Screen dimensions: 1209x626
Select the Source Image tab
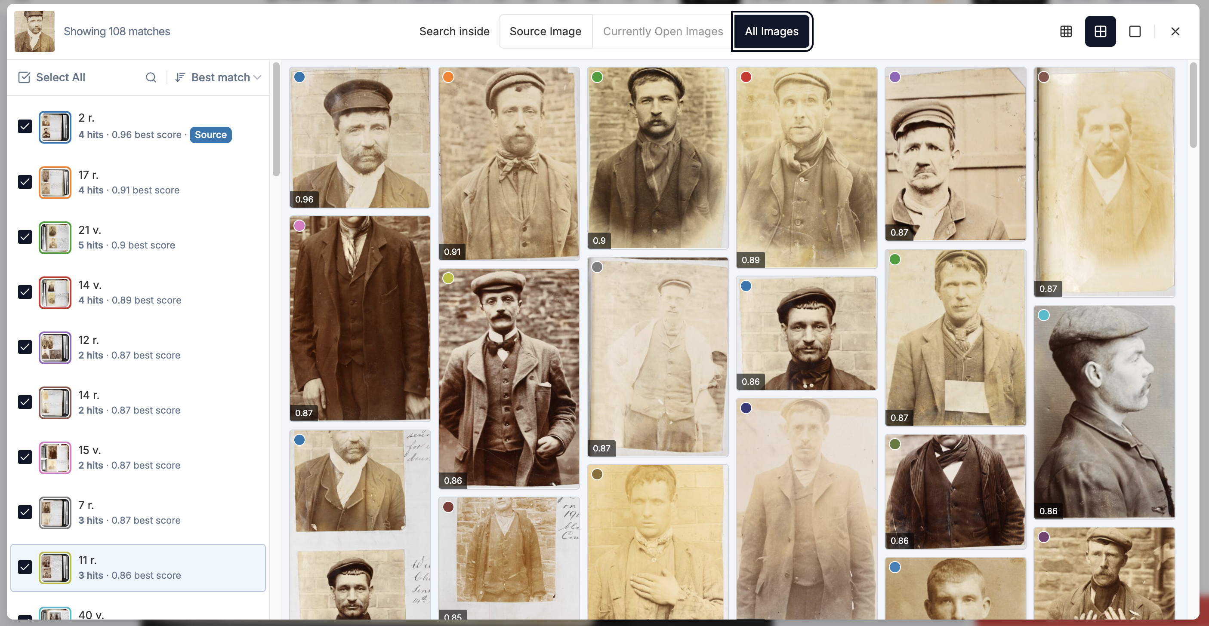click(x=546, y=31)
